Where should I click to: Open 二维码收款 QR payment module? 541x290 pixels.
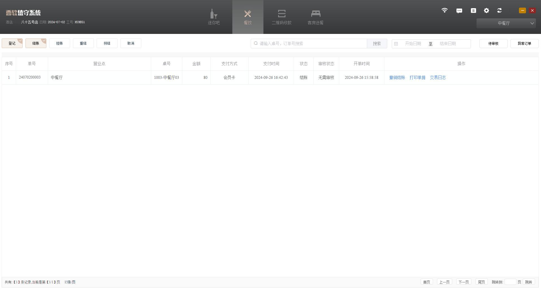click(x=282, y=17)
